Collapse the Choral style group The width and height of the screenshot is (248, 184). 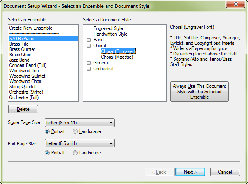tap(89, 46)
